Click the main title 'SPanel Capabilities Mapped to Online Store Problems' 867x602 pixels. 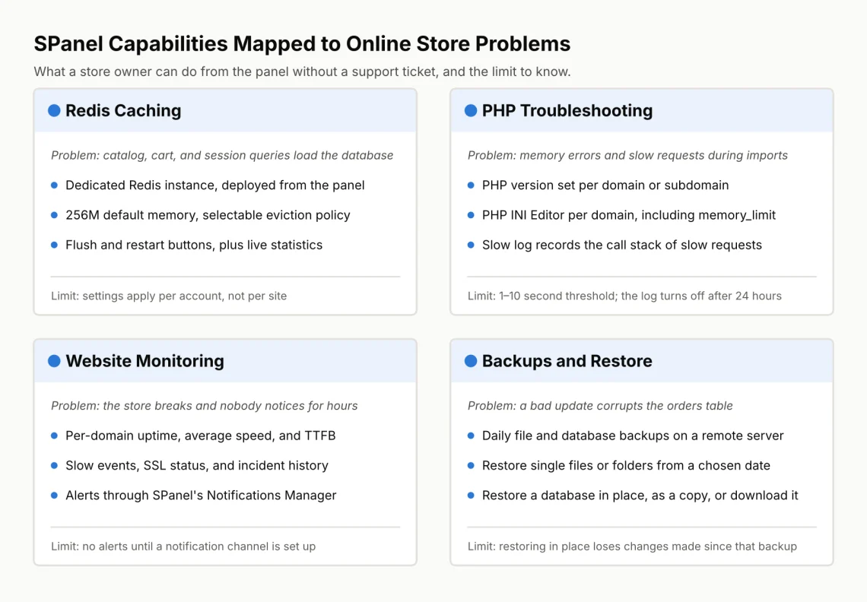click(x=302, y=43)
